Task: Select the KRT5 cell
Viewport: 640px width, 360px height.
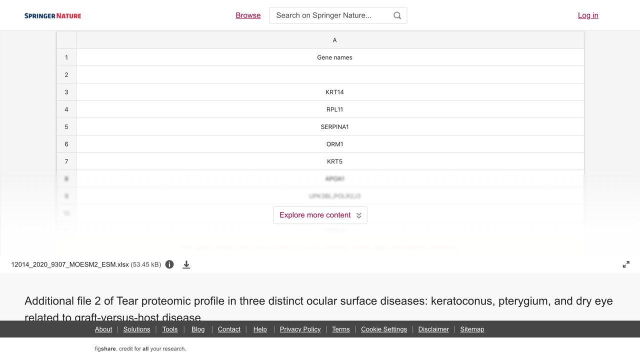Action: click(x=330, y=161)
